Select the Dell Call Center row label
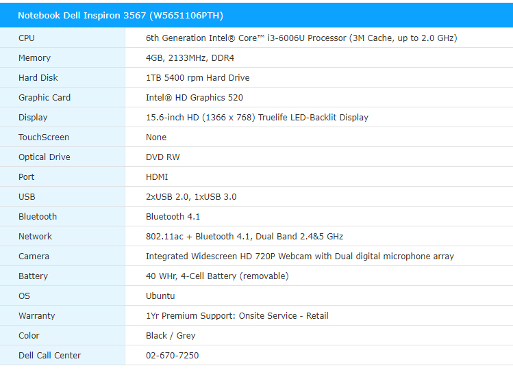The image size is (513, 381). pos(49,356)
